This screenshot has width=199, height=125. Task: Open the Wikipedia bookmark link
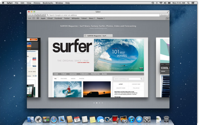pos(76,18)
